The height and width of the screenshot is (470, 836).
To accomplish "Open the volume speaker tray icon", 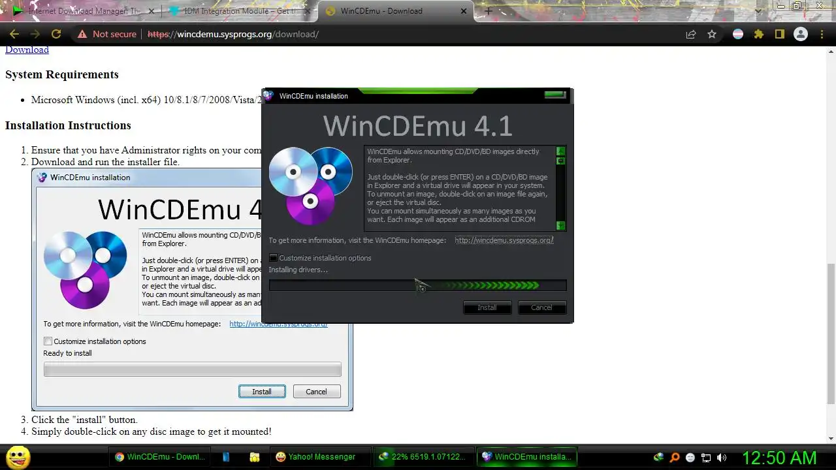I will [x=722, y=458].
